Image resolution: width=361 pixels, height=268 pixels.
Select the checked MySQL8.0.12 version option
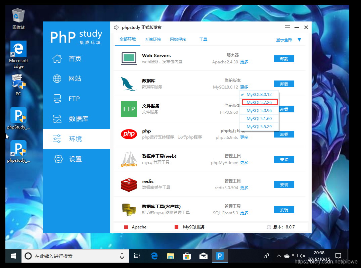259,95
